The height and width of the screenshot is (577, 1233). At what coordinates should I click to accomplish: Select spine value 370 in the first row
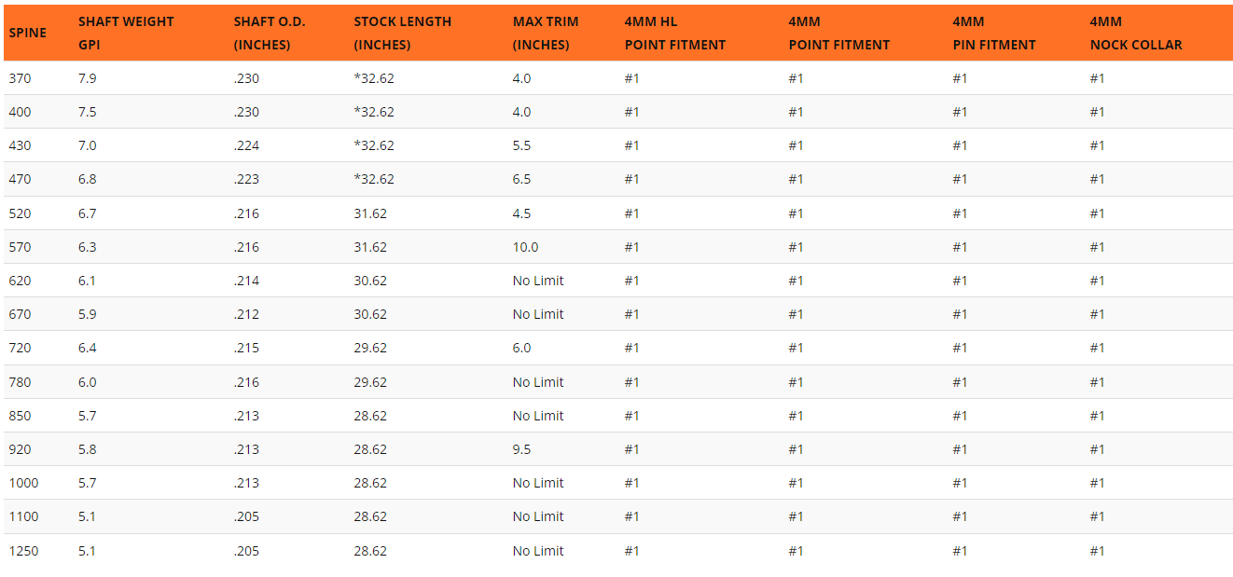[x=20, y=78]
